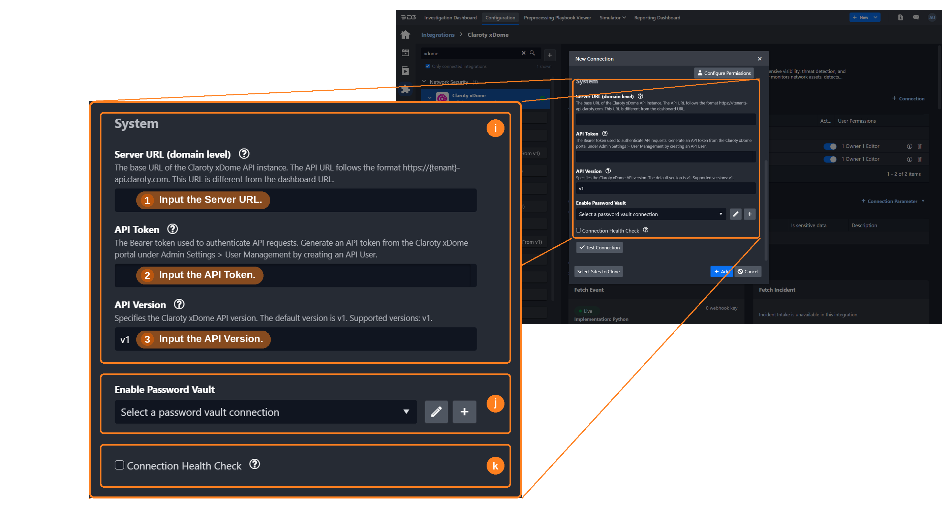Image resolution: width=952 pixels, height=515 pixels.
Task: Open the calendar scheduler icon in the sidebar
Action: [x=405, y=53]
